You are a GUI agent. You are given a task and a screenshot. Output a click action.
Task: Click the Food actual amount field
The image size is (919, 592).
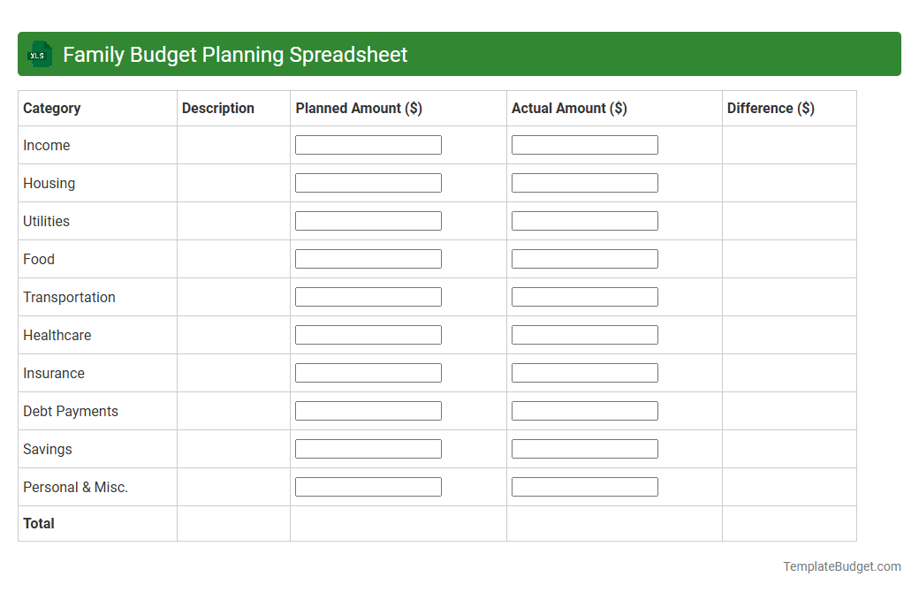(x=584, y=258)
